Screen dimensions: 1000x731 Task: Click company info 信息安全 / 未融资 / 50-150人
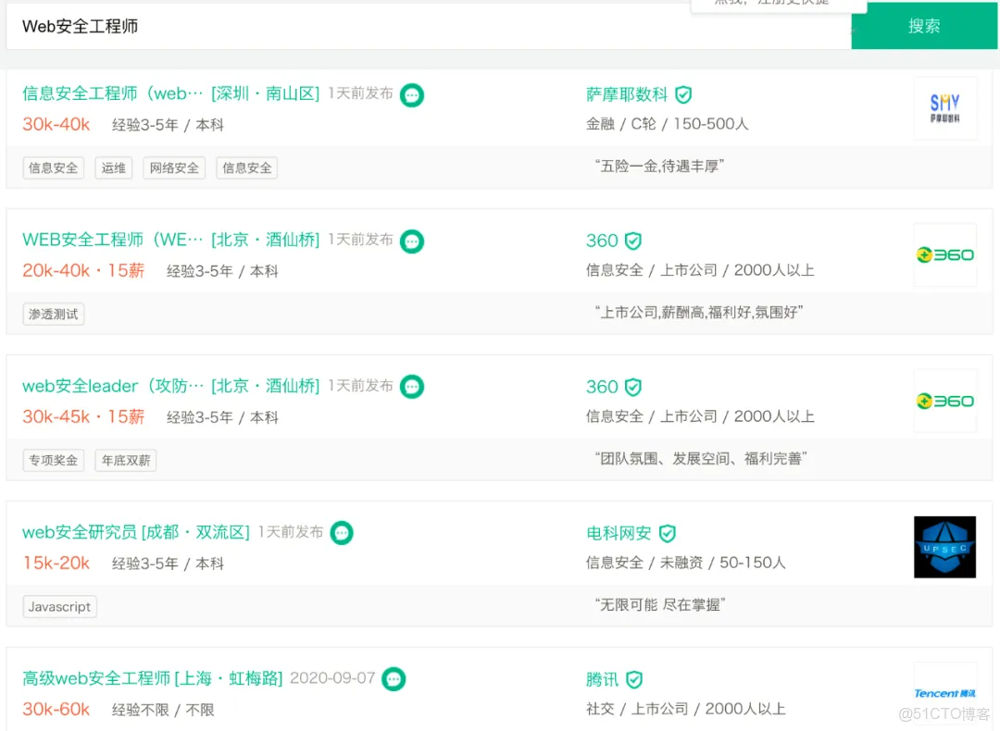tap(685, 562)
